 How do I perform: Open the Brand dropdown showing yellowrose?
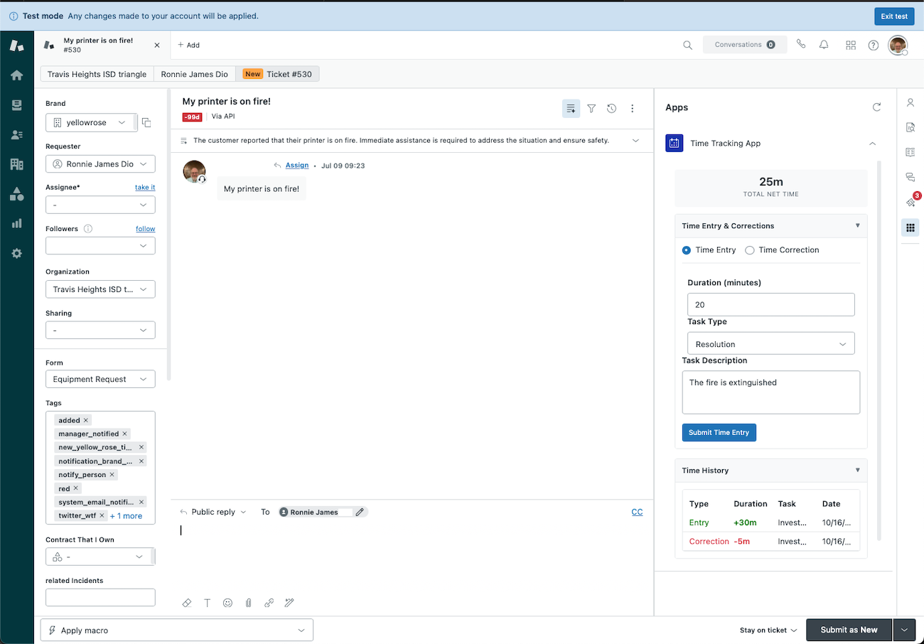pyautogui.click(x=91, y=122)
